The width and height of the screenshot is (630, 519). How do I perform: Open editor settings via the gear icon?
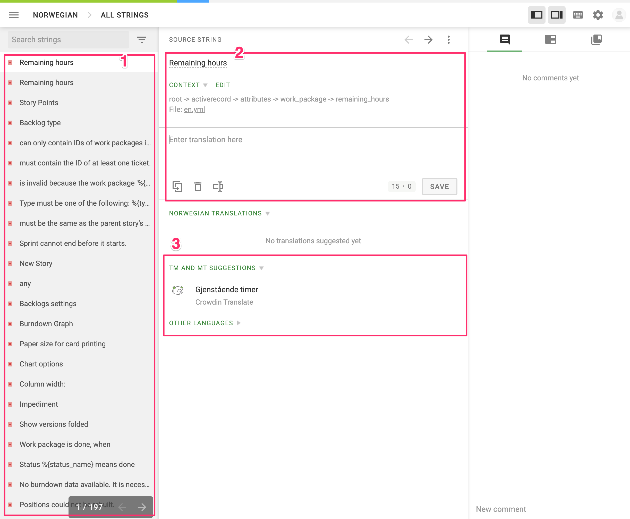598,15
